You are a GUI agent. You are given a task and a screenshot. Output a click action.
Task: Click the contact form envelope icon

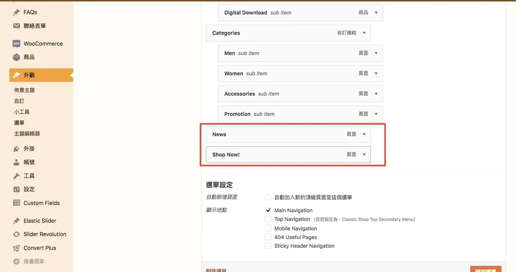pos(16,26)
